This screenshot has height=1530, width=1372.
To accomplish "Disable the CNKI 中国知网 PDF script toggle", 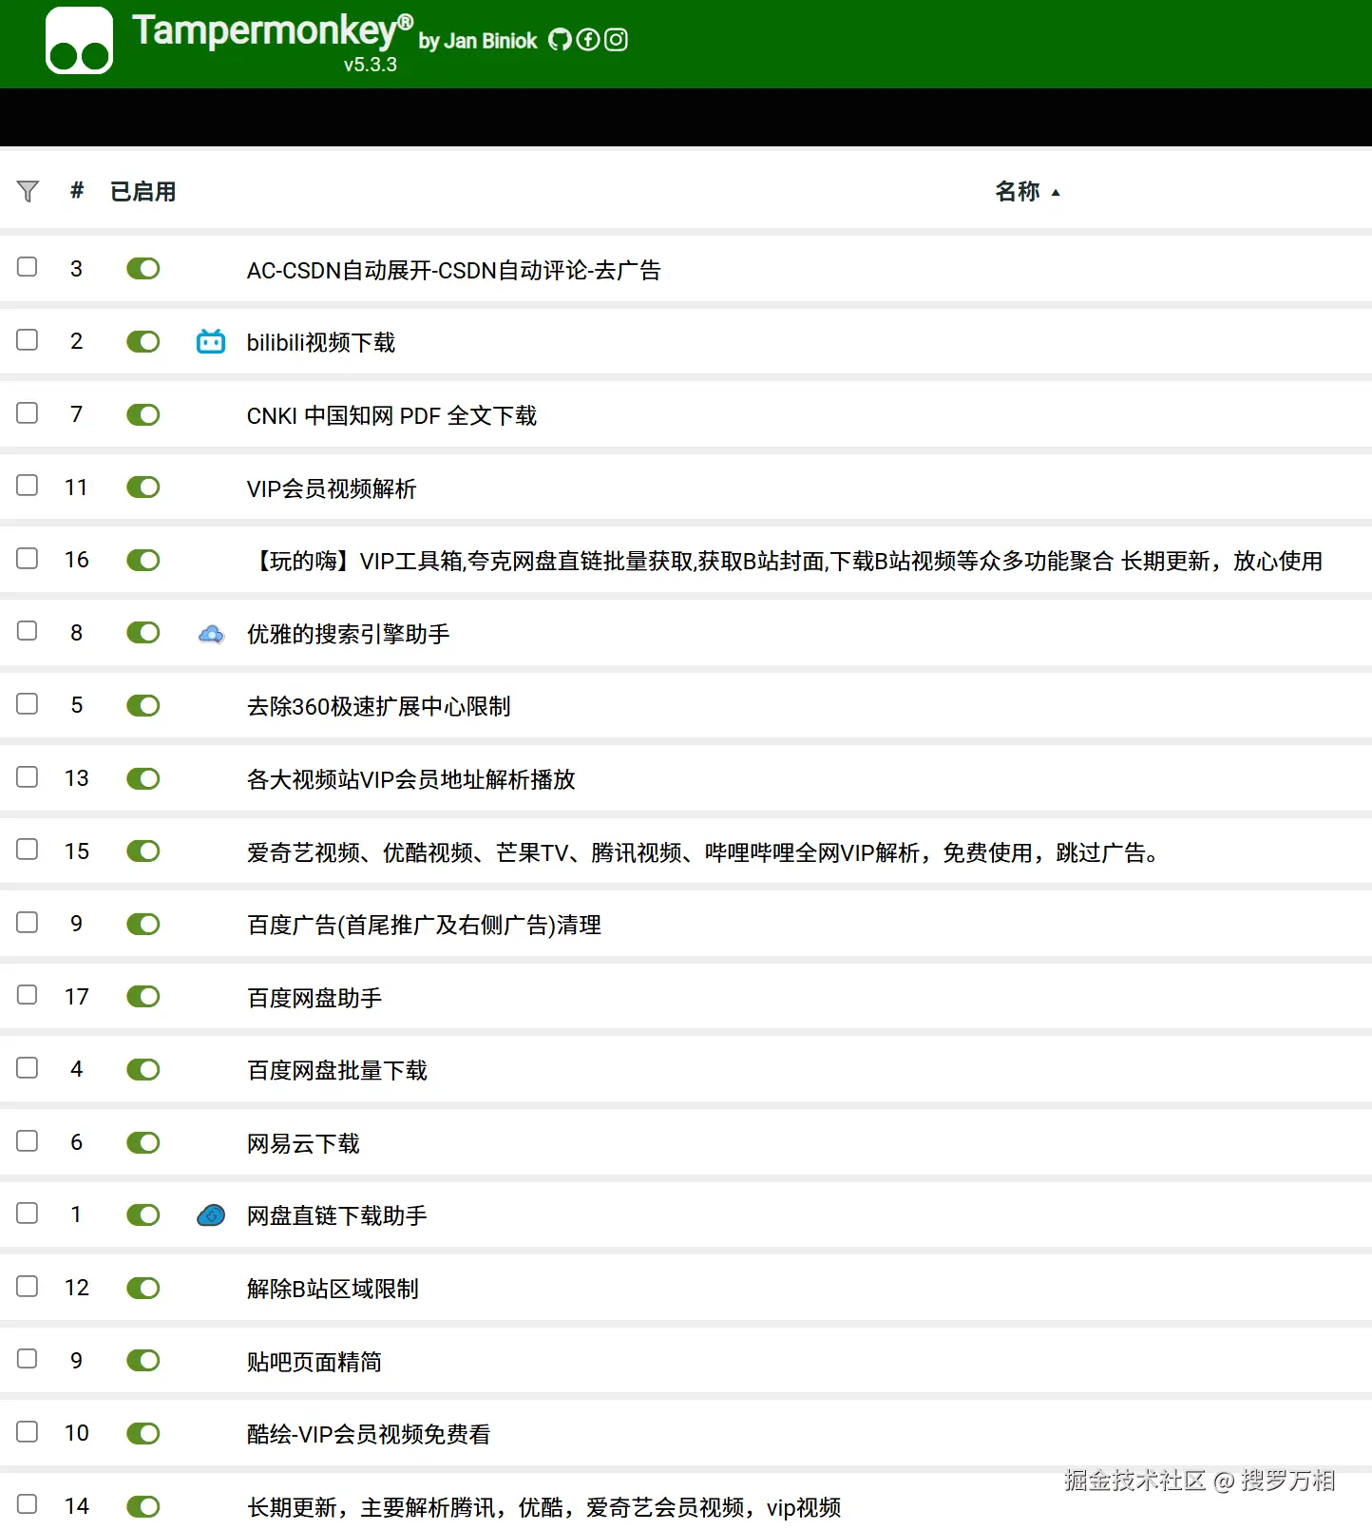I will (x=143, y=414).
